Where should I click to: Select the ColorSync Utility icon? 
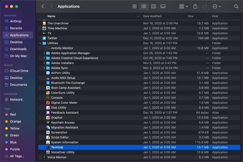48,93
